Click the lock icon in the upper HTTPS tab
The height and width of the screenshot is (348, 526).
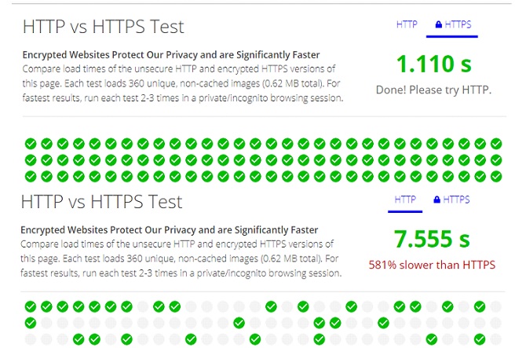tap(437, 25)
